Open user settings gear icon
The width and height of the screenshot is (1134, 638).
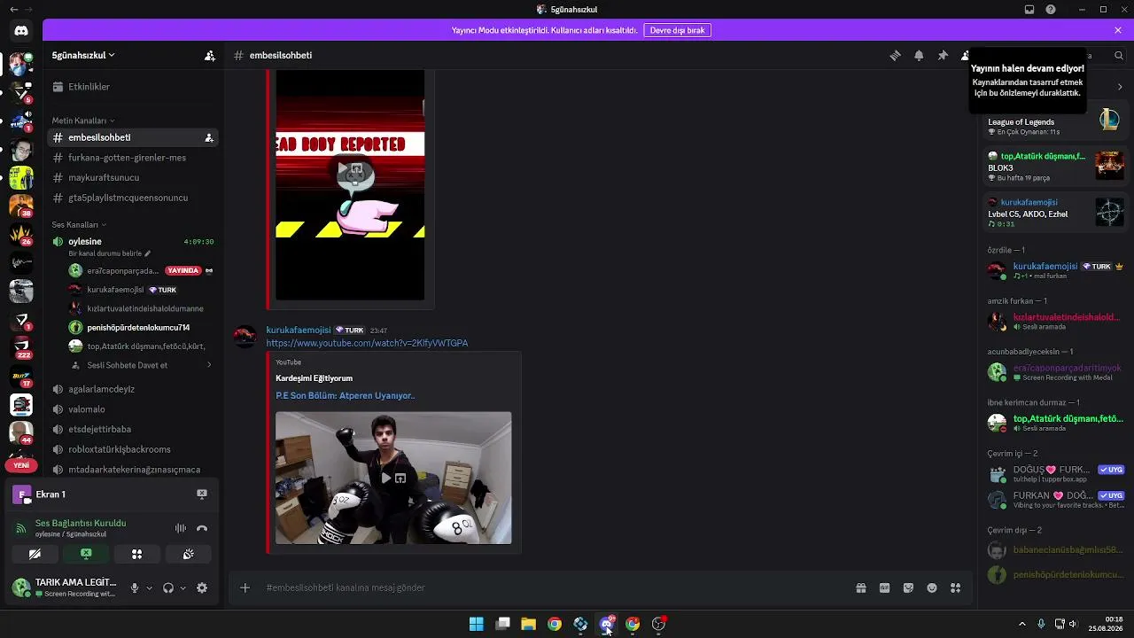202,587
